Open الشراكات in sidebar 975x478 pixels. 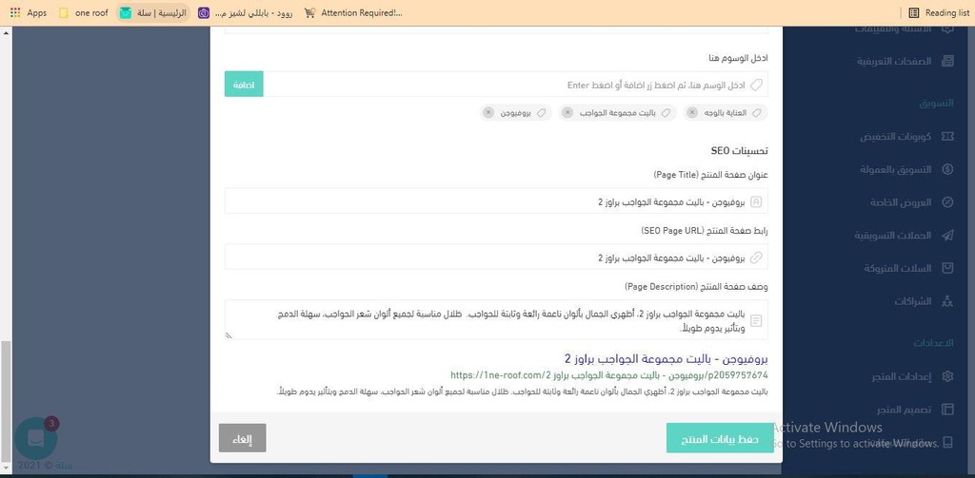pyautogui.click(x=913, y=301)
